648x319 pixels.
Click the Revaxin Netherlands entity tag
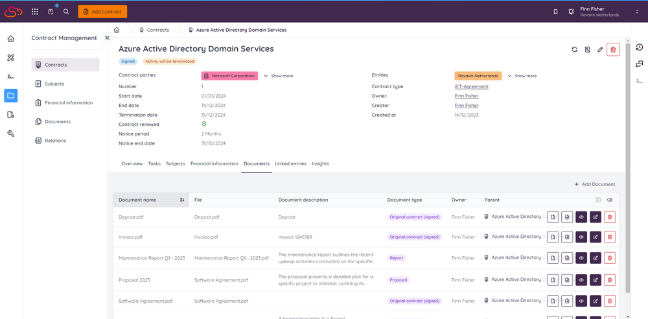click(x=478, y=76)
